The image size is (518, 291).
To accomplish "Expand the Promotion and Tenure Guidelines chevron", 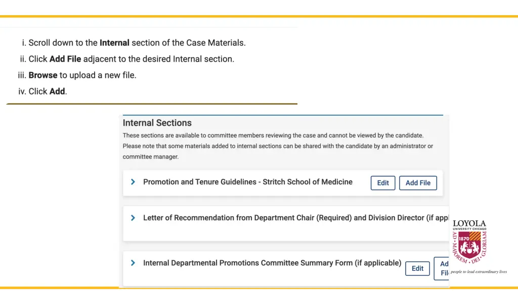I will coord(133,182).
